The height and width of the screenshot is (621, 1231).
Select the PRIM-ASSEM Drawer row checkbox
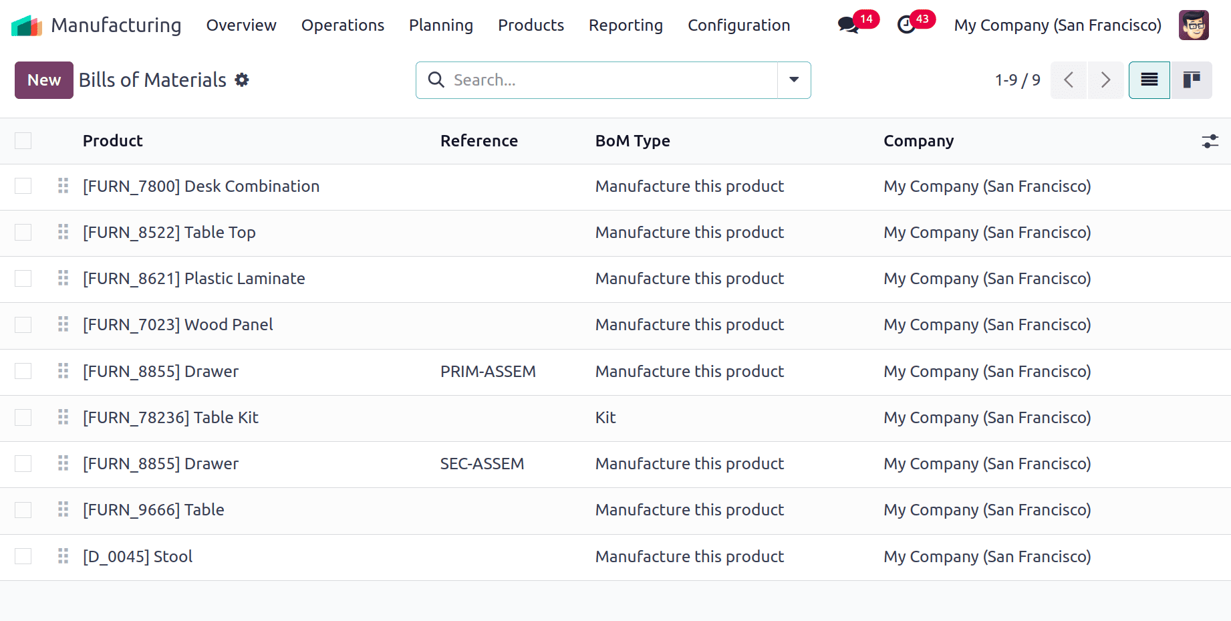23,371
